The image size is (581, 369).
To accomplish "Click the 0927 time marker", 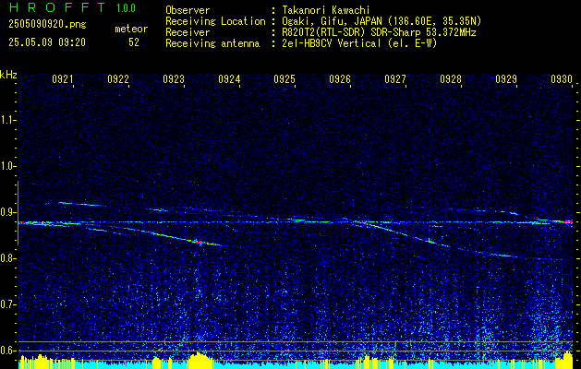I will tap(395, 78).
